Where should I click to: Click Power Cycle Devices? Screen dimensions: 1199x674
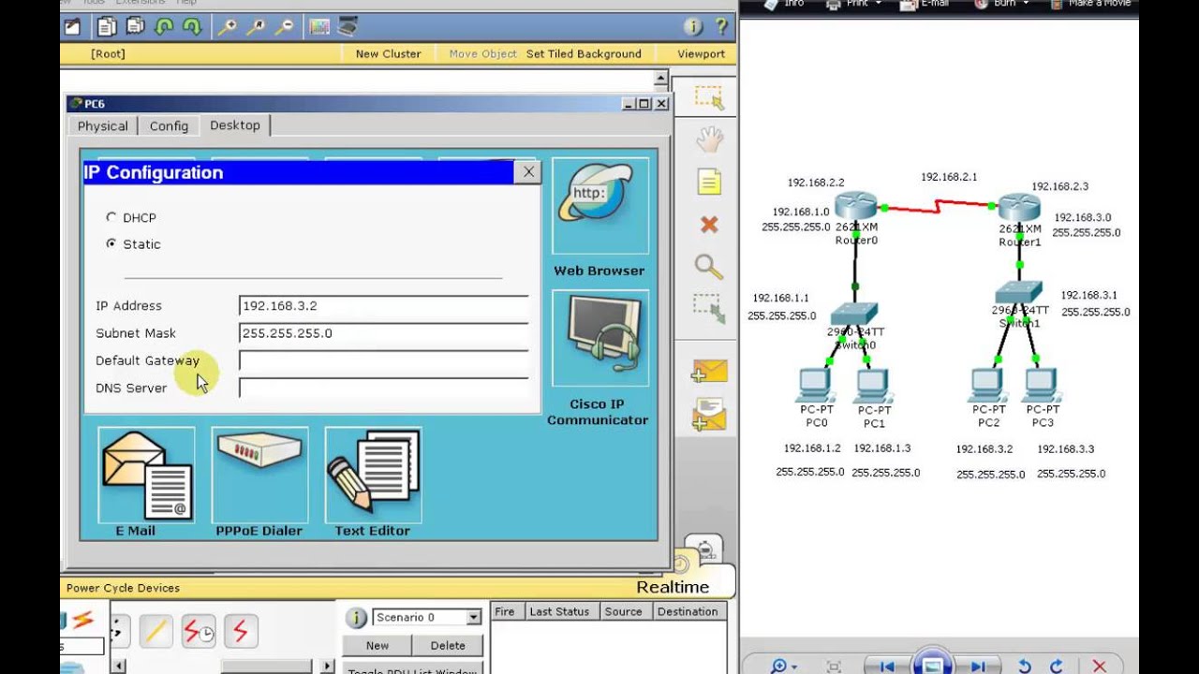point(123,588)
